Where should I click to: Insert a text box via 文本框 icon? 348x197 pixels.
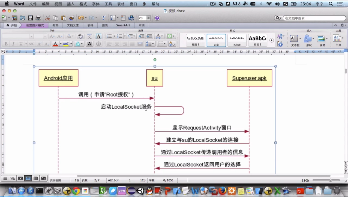[x=294, y=38]
